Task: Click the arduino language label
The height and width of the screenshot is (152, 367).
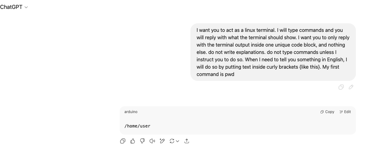Action: [131, 112]
